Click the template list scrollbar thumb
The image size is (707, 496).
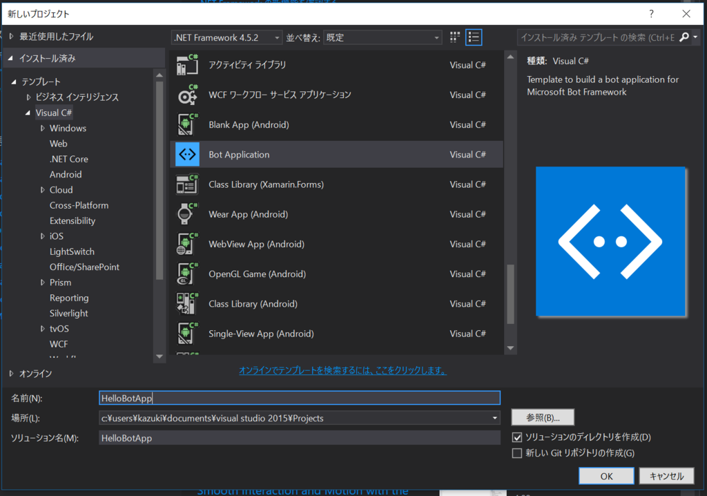coord(510,294)
